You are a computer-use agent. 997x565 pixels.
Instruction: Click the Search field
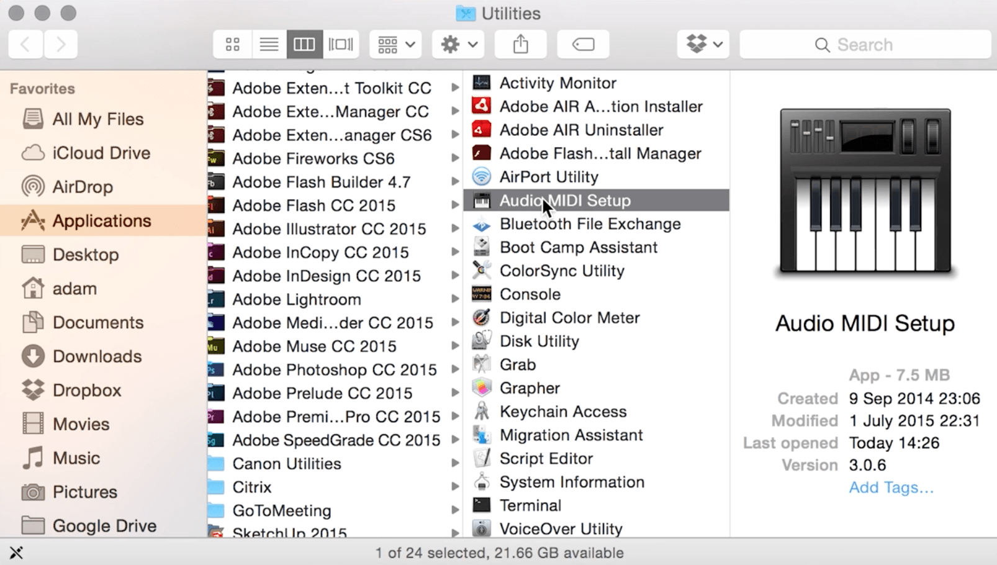(x=865, y=44)
